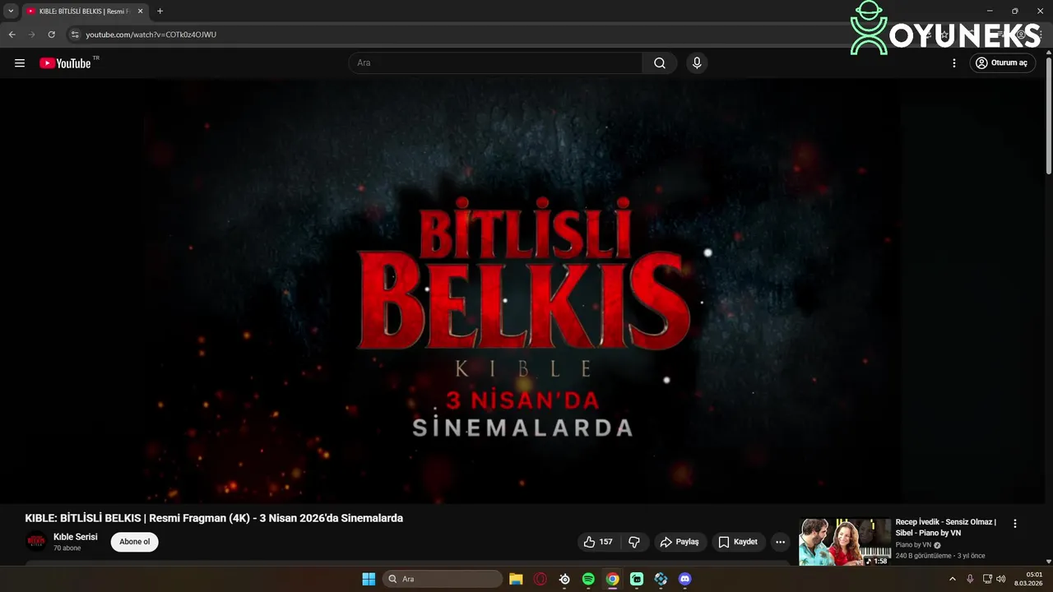Like the video with thumbs-up icon
The width and height of the screenshot is (1053, 592).
(x=589, y=542)
